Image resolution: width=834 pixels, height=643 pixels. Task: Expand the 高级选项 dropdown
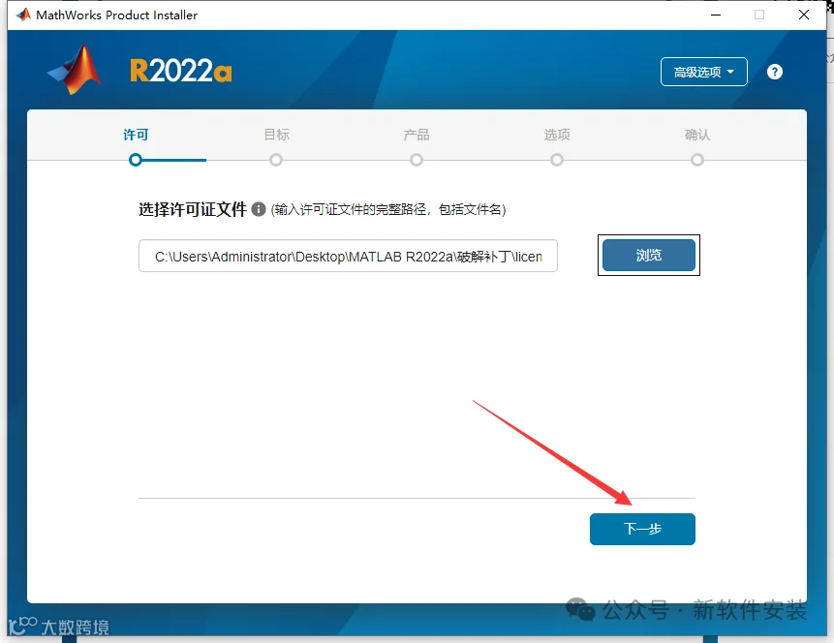coord(703,72)
